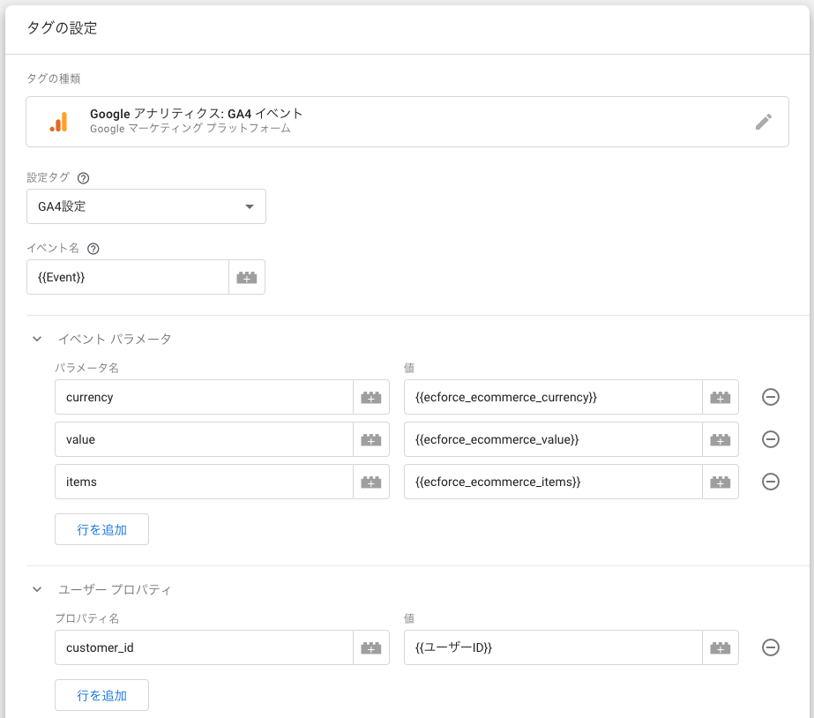814x718 pixels.
Task: Add a row under event parameters
Action: tap(101, 529)
